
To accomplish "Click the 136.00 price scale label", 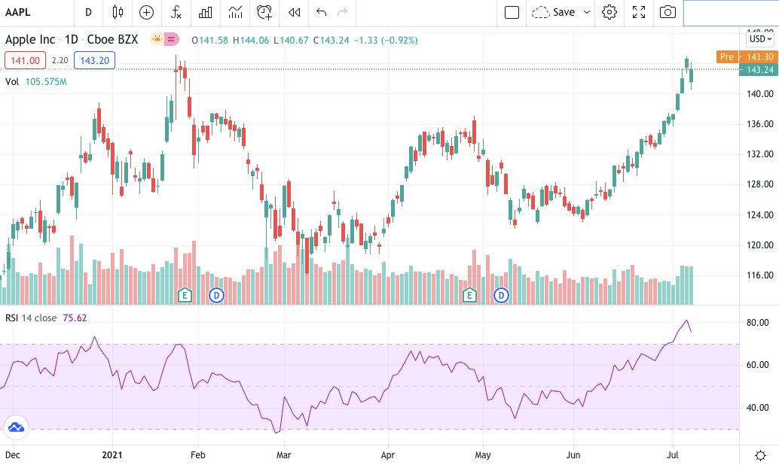I will pyautogui.click(x=760, y=124).
